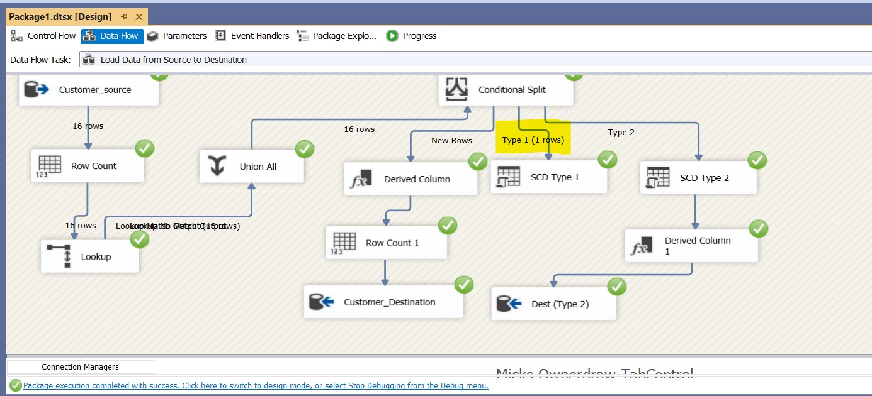Select the Conditional Split transformation icon
This screenshot has height=396, width=872.
click(456, 89)
